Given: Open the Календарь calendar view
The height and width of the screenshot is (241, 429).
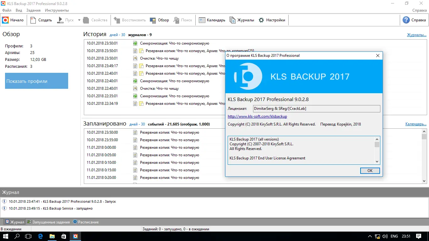Looking at the screenshot, I should click(x=212, y=20).
